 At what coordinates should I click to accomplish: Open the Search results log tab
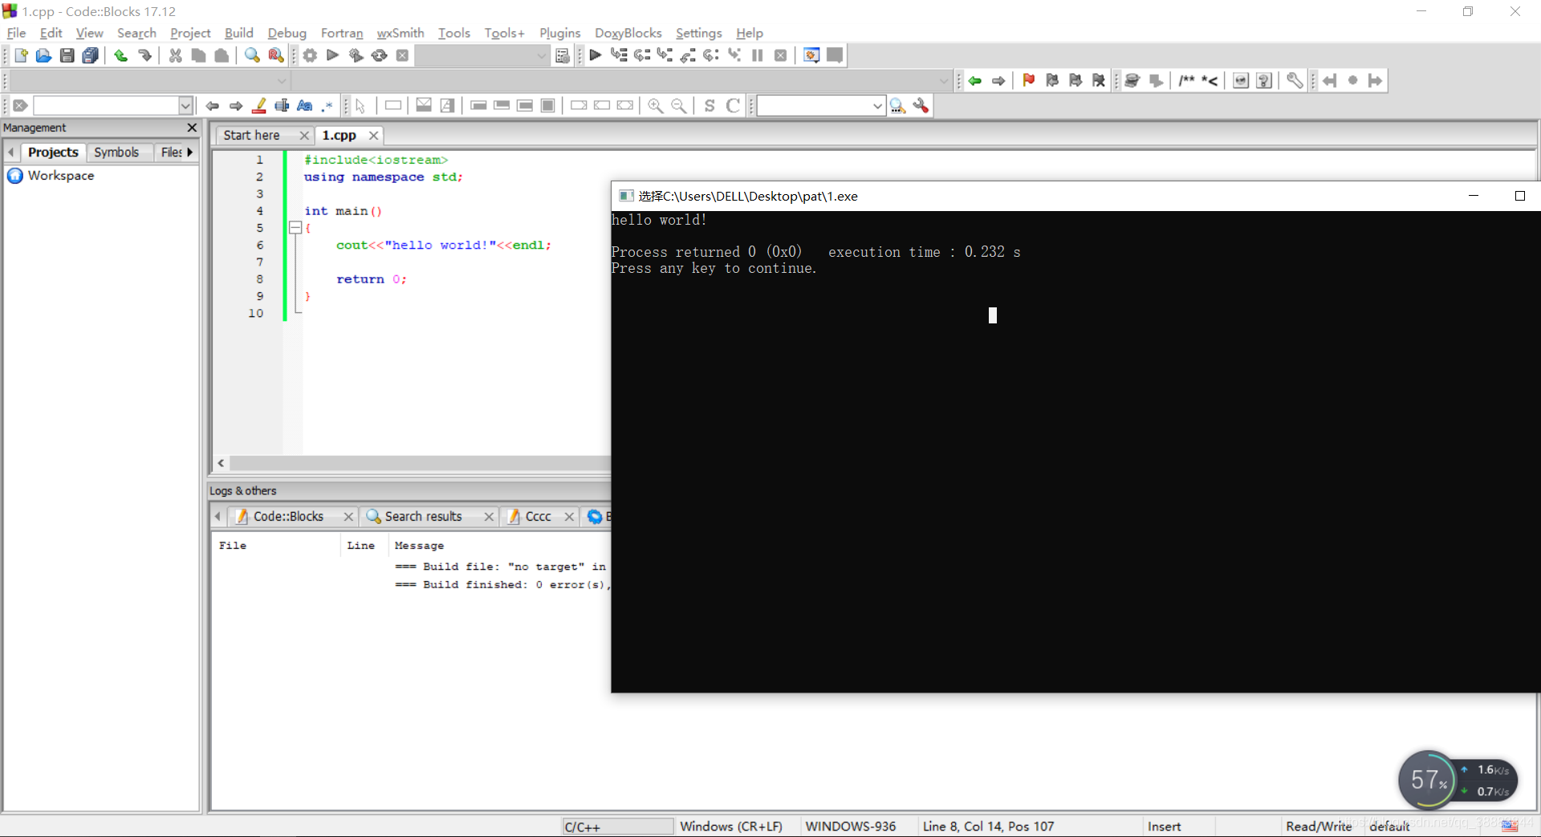[x=423, y=516]
